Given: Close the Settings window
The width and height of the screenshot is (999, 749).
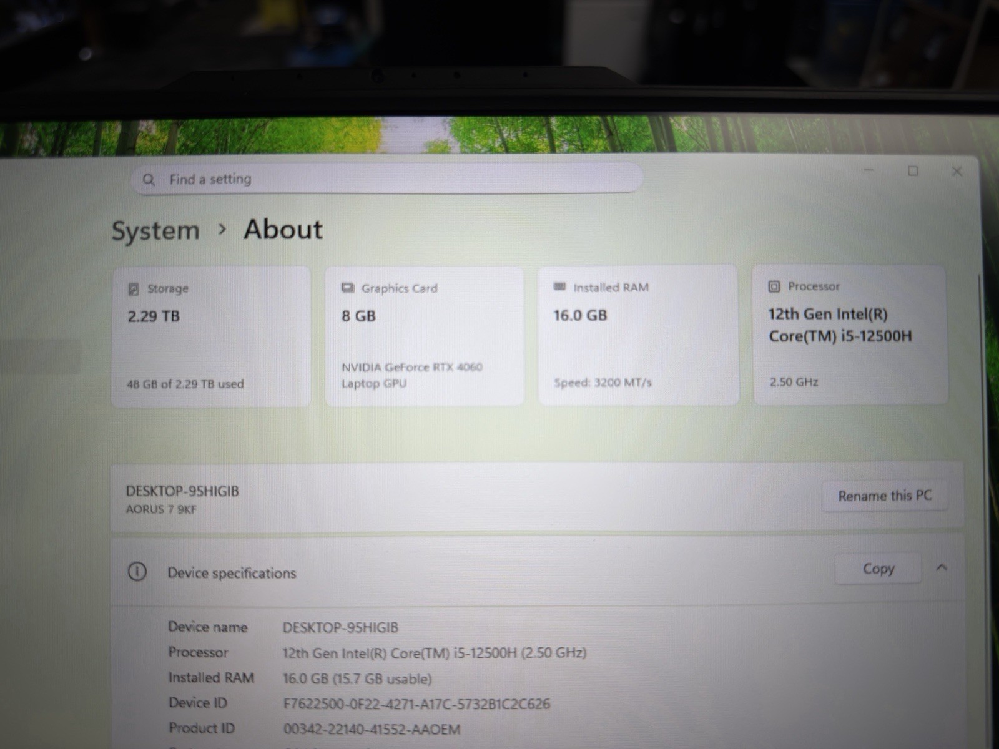Looking at the screenshot, I should 957,171.
